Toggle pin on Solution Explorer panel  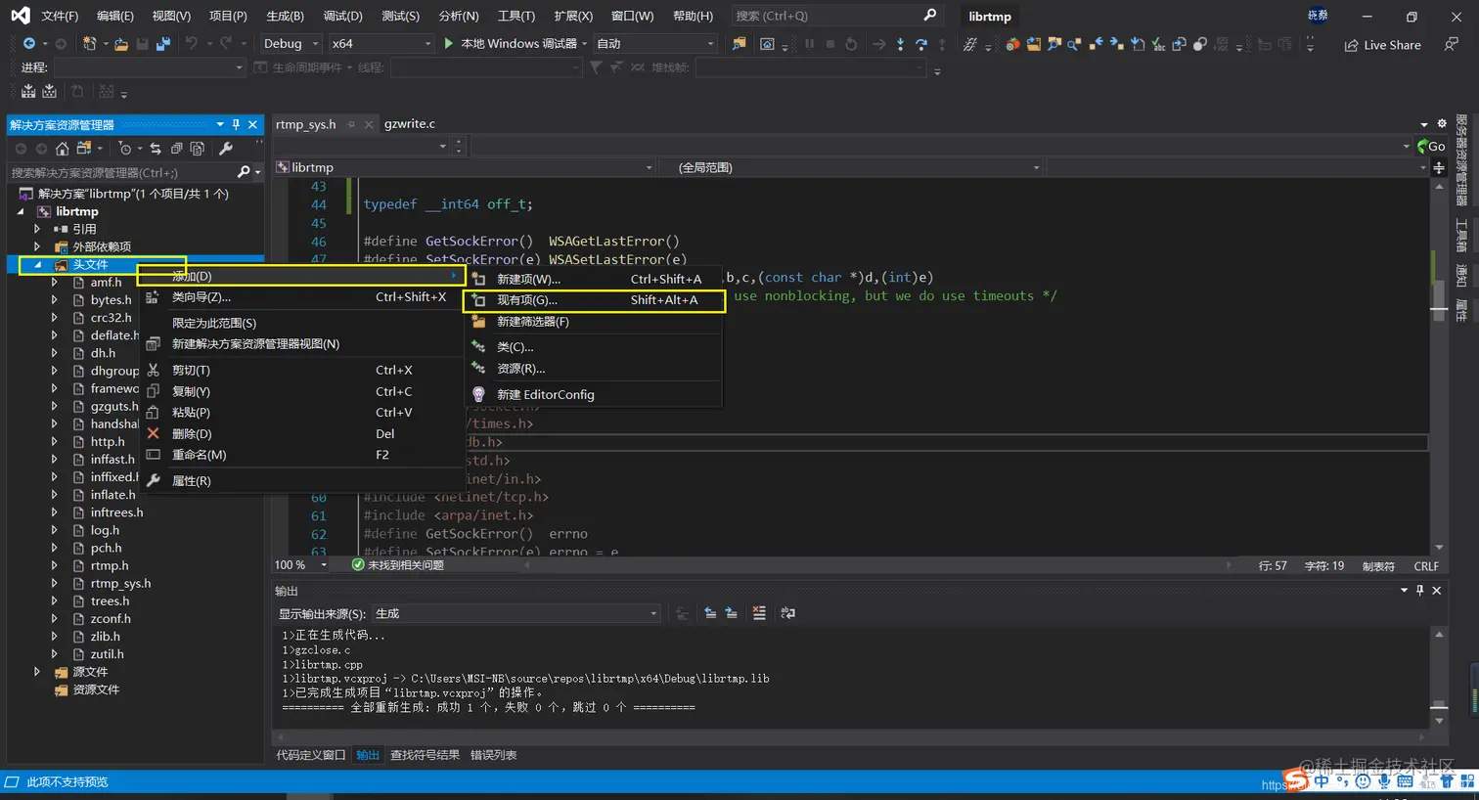236,124
